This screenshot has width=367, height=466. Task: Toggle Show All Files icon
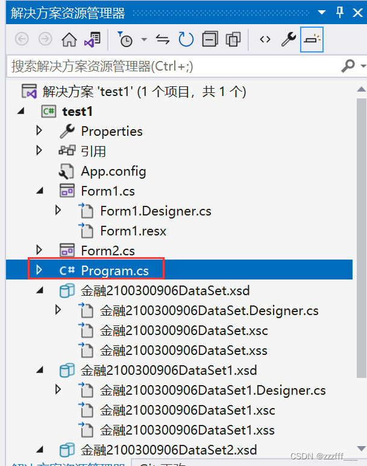(x=233, y=39)
